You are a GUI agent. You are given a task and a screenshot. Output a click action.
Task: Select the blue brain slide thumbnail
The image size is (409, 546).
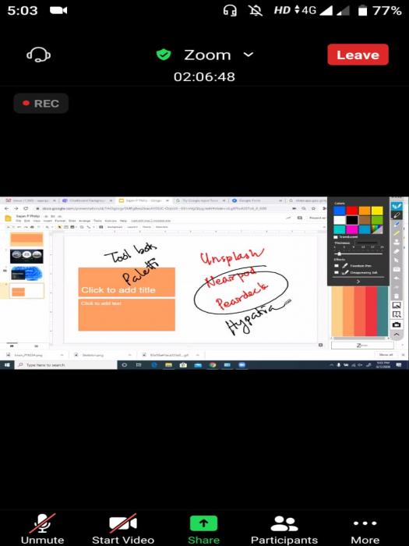(x=26, y=273)
